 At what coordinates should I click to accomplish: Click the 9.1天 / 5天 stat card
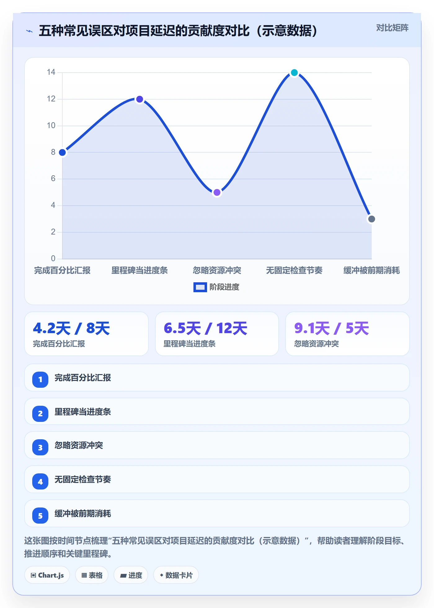coord(347,334)
